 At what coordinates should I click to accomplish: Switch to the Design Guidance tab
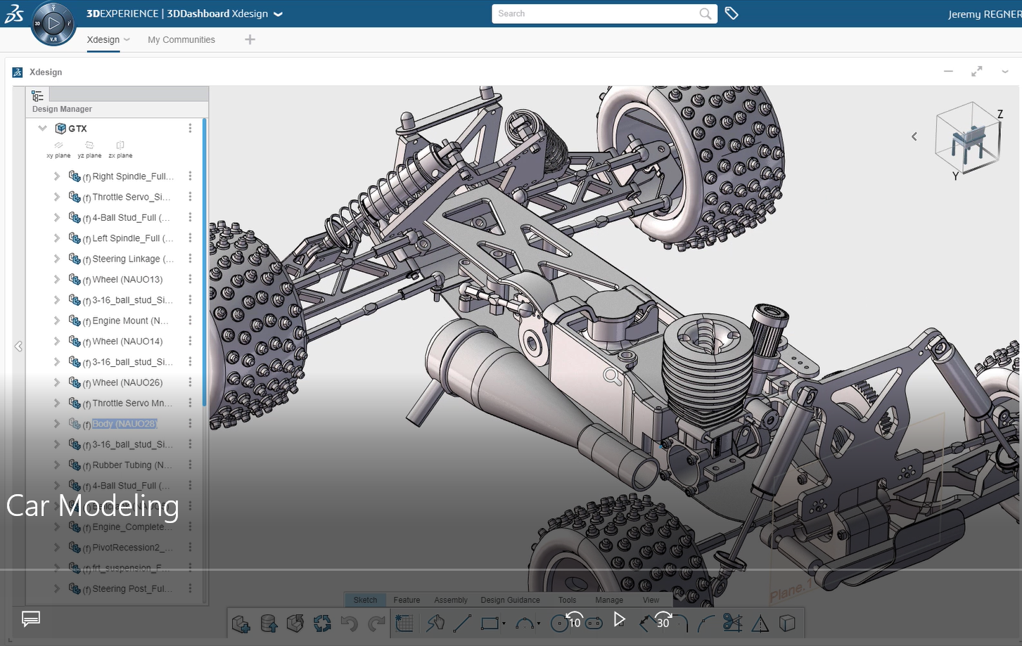coord(511,600)
